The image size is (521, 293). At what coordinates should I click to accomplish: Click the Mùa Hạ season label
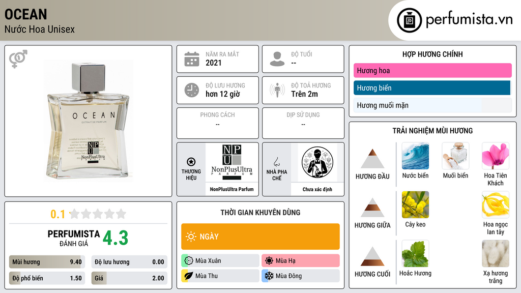(285, 261)
